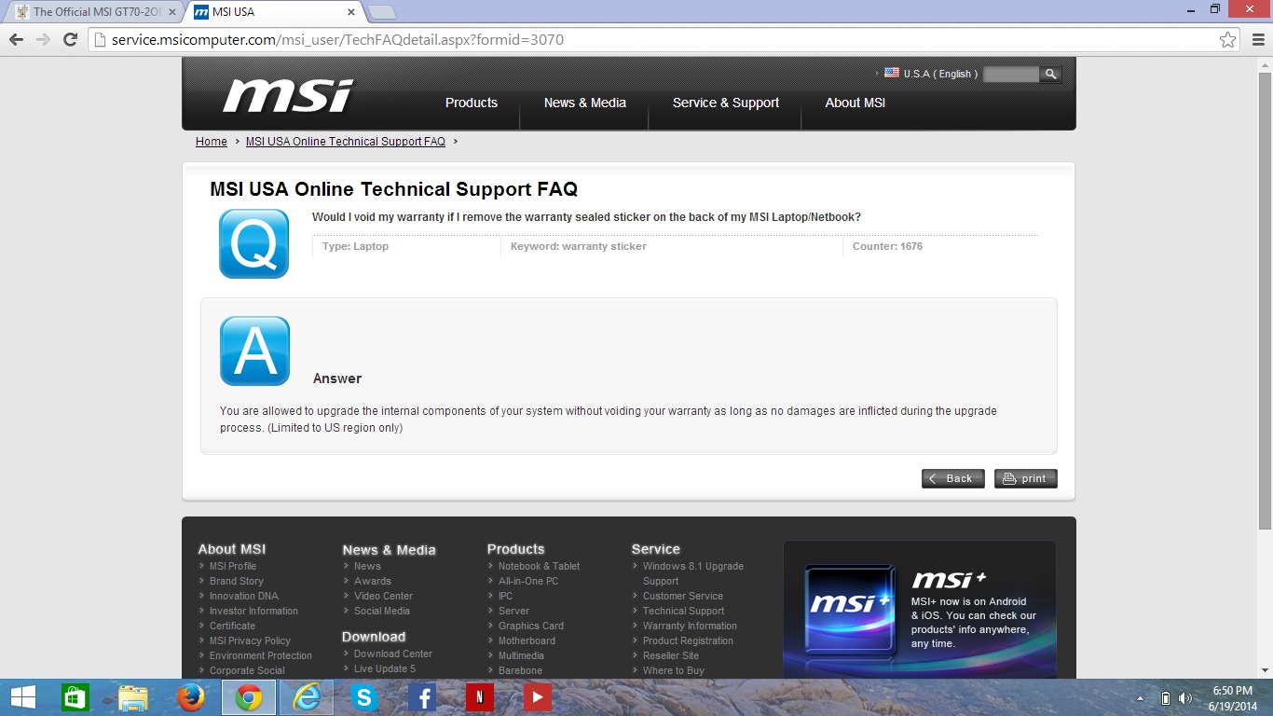The image size is (1273, 716).
Task: Close The Official MSI GT70 tab
Action: tap(172, 12)
